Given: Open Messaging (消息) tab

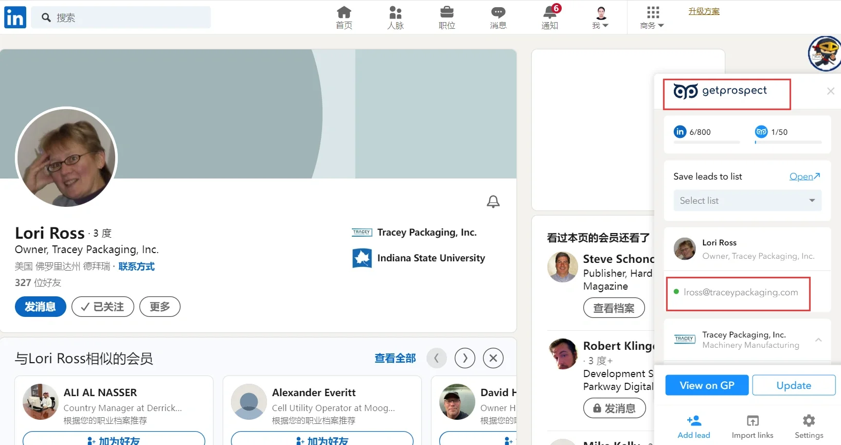Looking at the screenshot, I should [x=498, y=17].
